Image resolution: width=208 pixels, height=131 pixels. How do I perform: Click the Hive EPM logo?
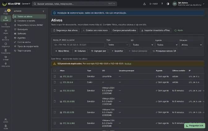coord(4,4)
